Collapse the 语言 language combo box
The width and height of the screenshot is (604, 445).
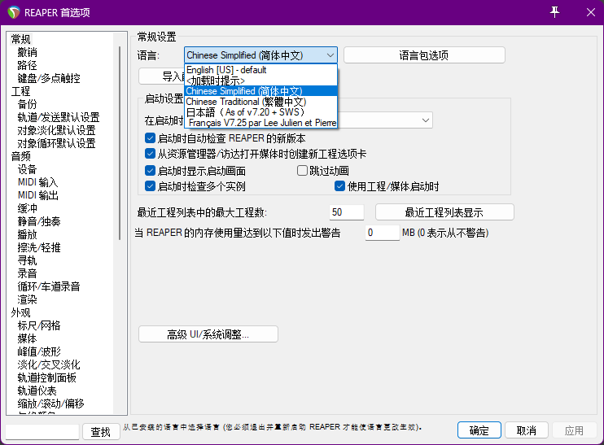pos(260,55)
